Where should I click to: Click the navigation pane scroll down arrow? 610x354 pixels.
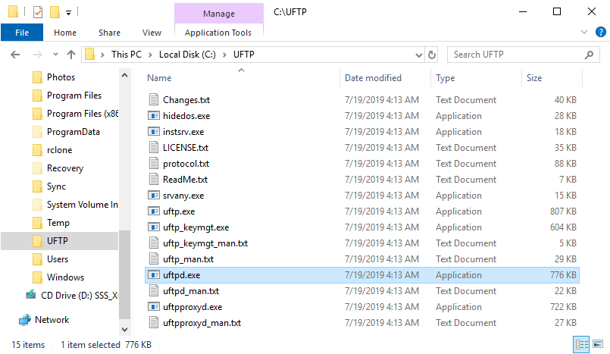coord(124,330)
